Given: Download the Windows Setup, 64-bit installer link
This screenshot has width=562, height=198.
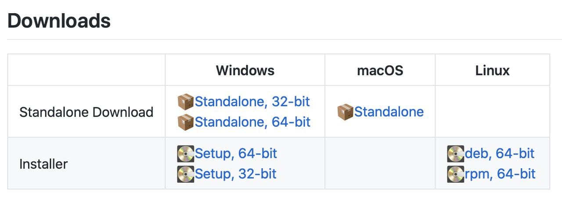Looking at the screenshot, I should tap(236, 154).
